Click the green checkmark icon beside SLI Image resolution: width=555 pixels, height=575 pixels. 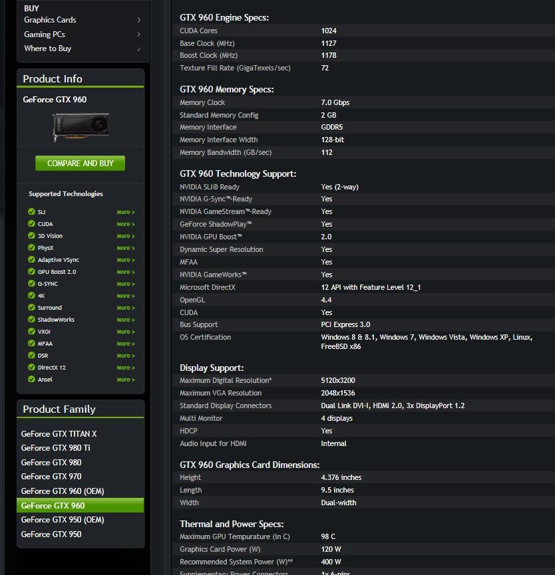tap(31, 212)
